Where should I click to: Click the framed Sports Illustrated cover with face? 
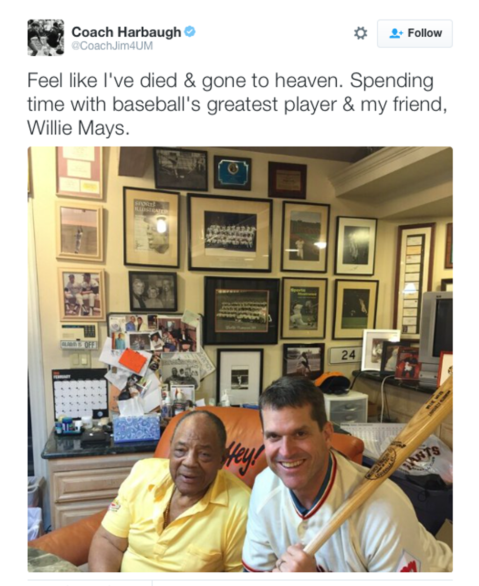point(152,227)
